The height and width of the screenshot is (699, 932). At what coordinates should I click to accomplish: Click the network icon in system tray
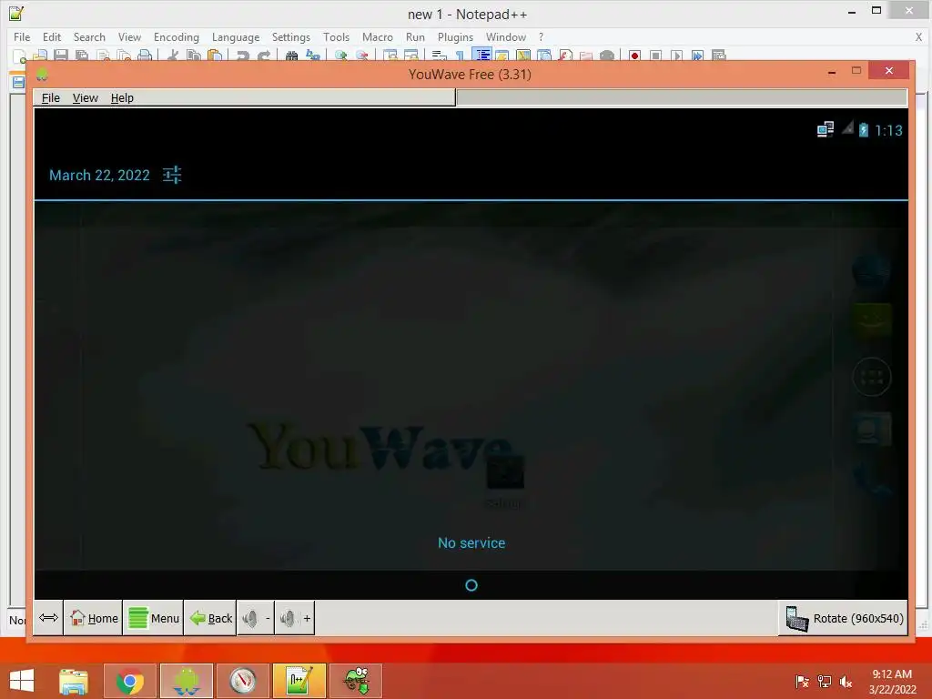[825, 681]
